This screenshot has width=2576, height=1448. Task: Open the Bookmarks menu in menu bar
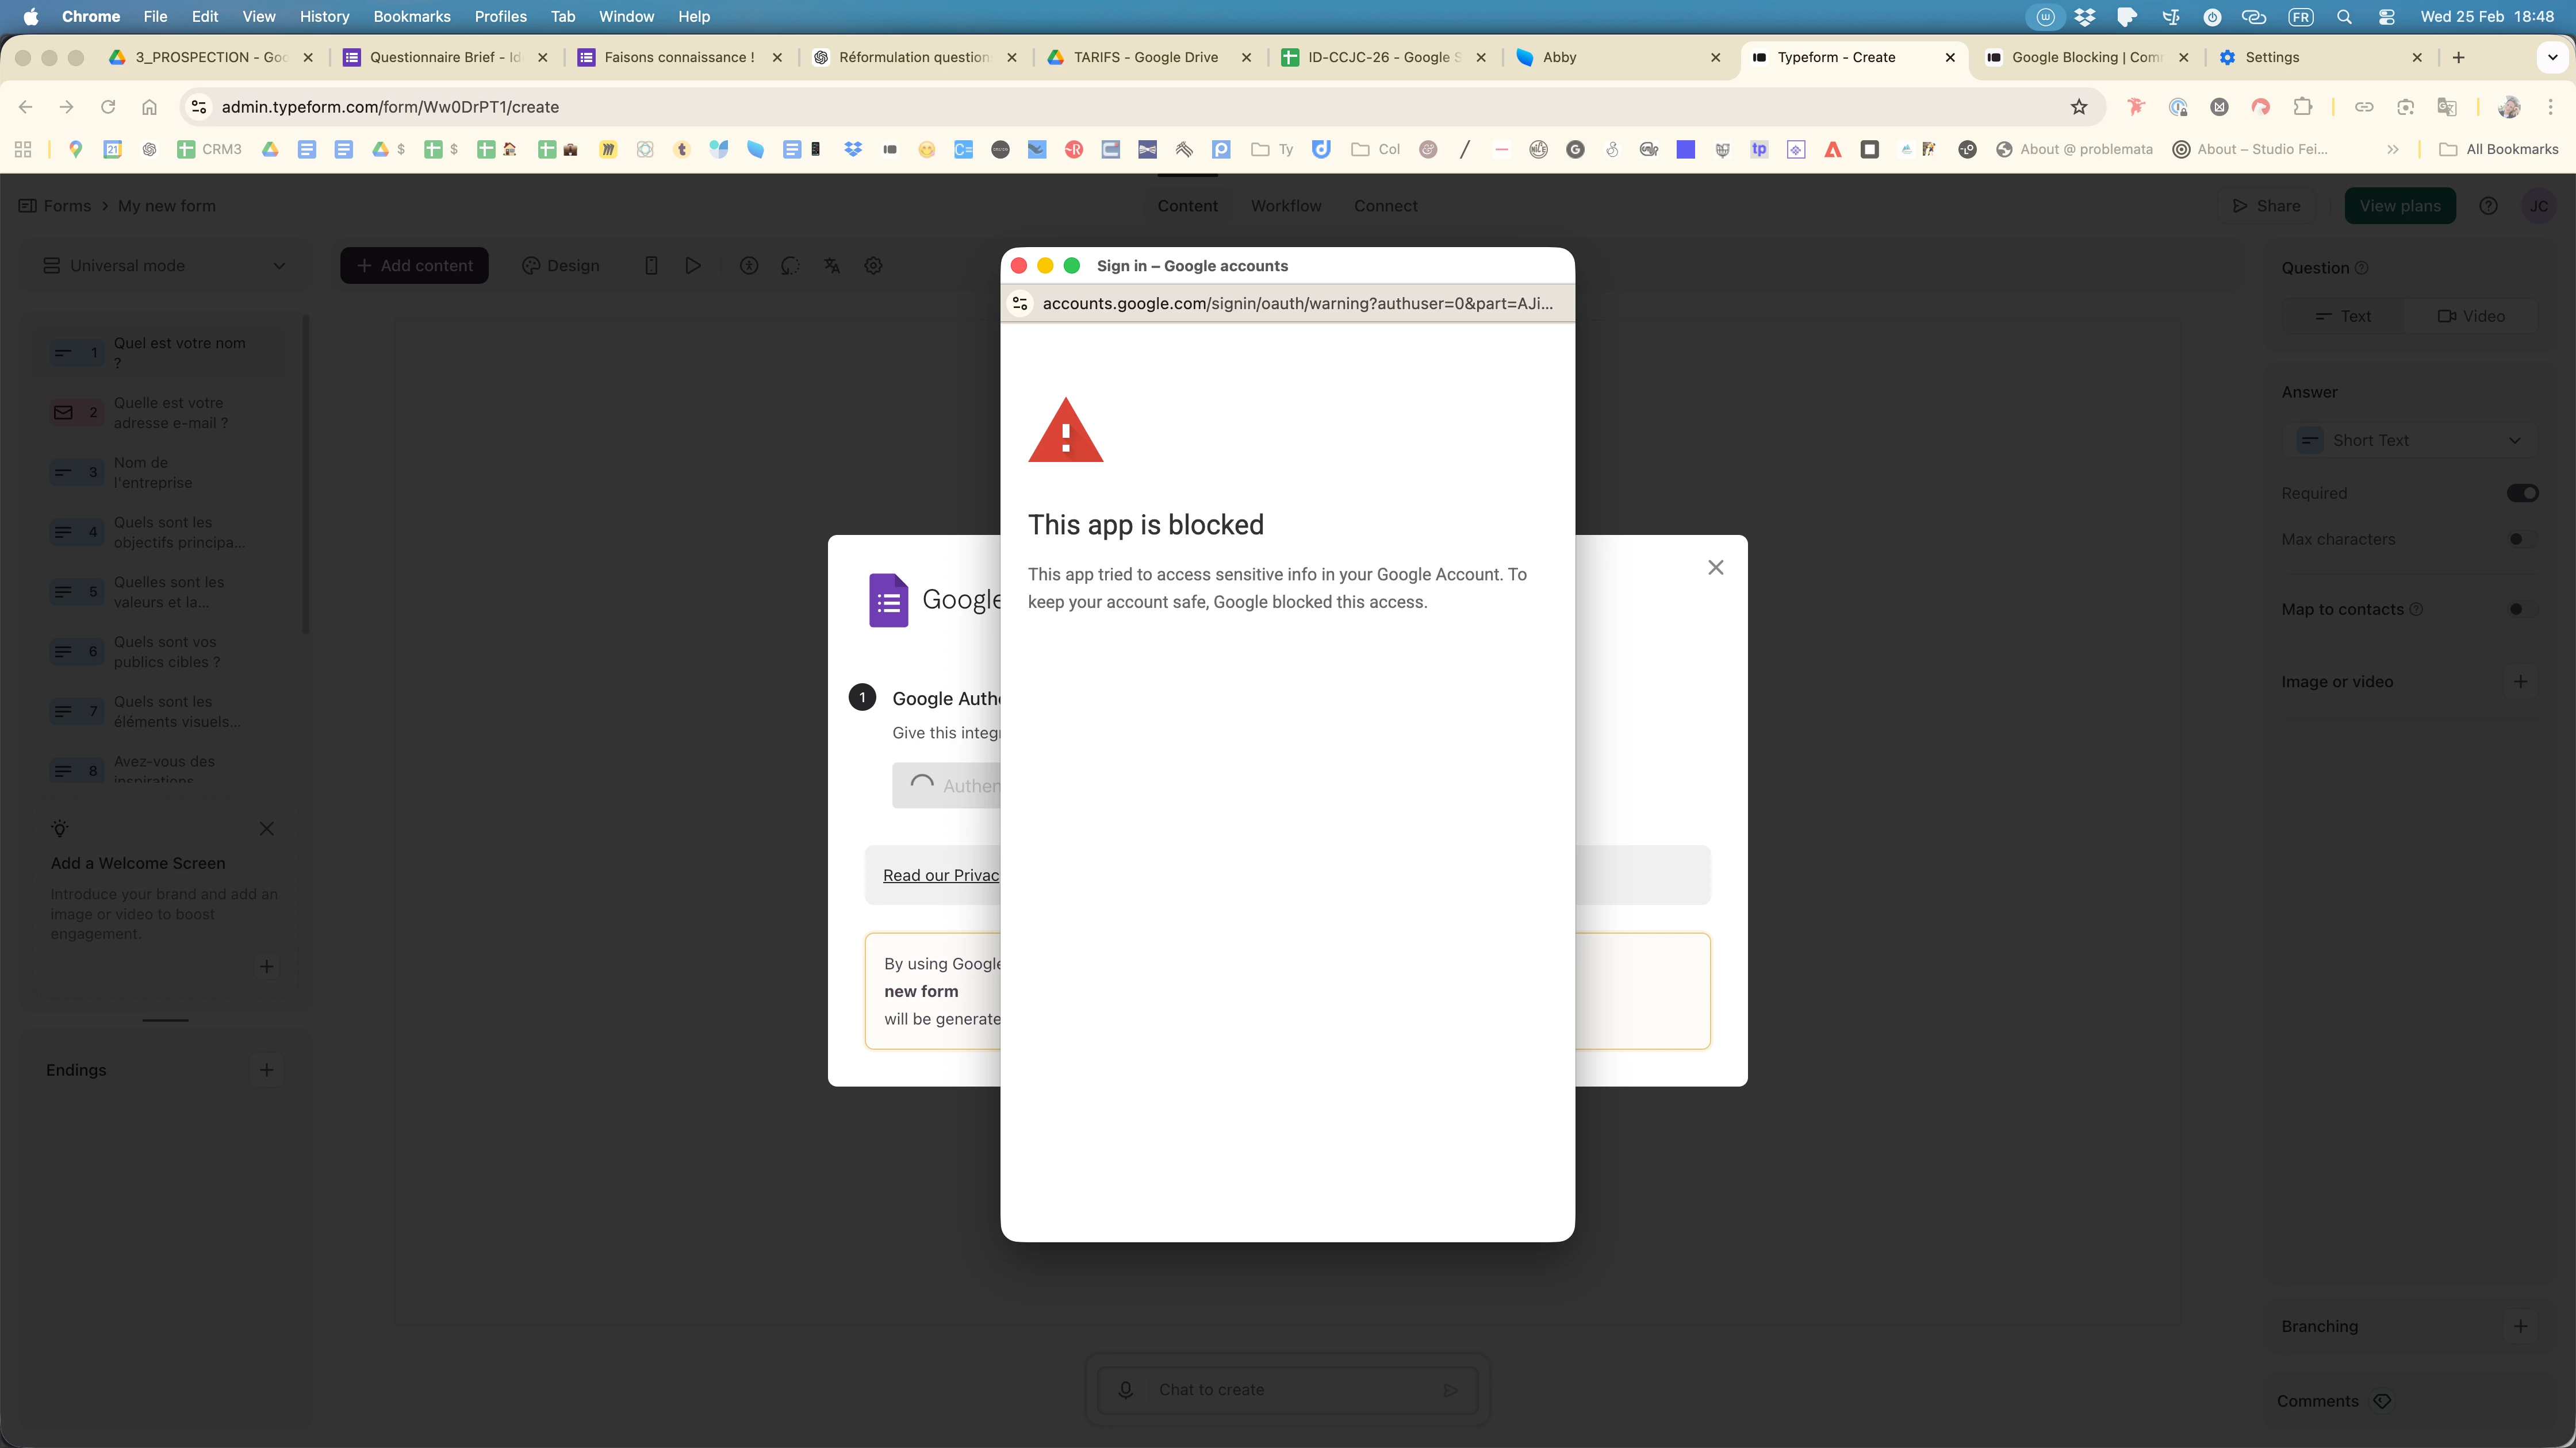(x=411, y=17)
